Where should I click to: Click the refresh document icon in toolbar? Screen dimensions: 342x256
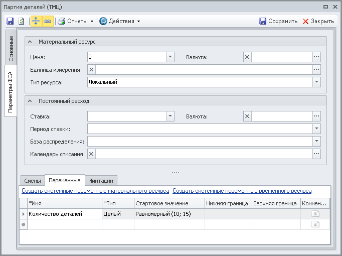pos(22,21)
